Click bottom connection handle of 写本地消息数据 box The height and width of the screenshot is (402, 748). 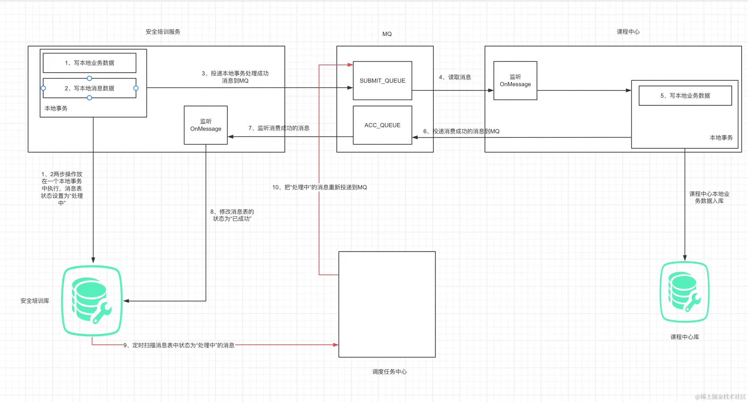point(89,98)
